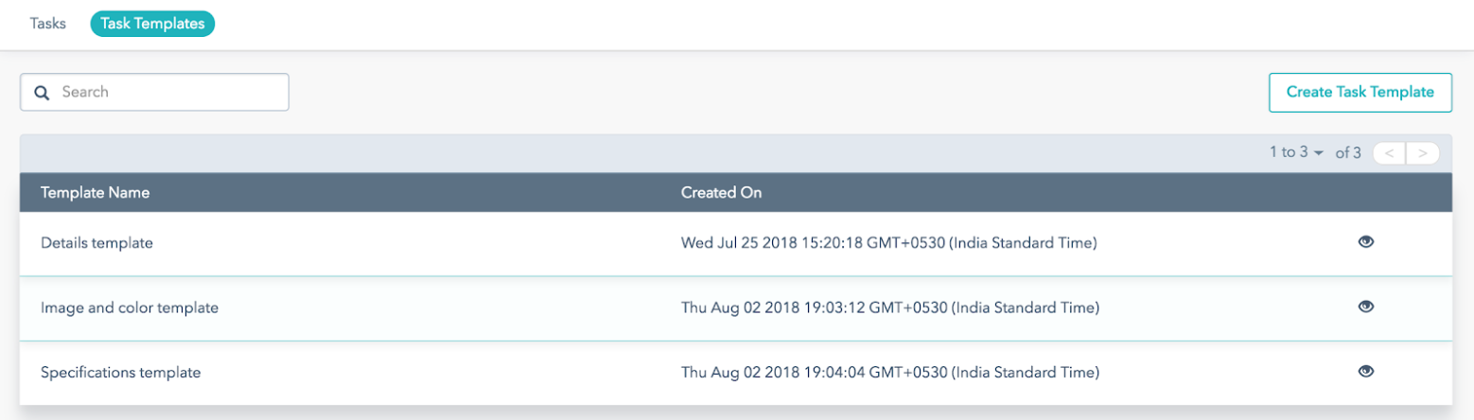
Task: Go to previous page arrow
Action: pyautogui.click(x=1389, y=153)
